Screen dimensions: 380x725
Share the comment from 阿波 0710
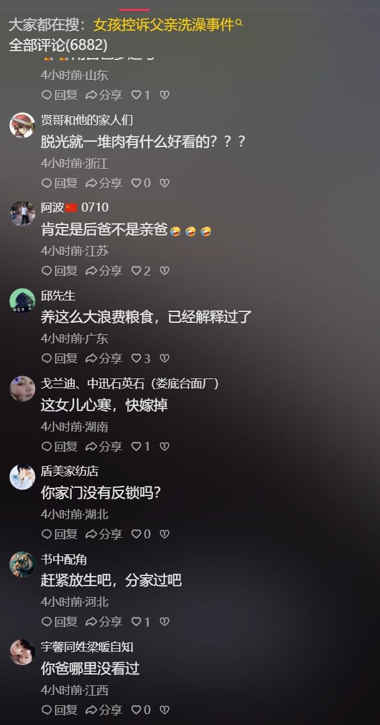tap(104, 271)
